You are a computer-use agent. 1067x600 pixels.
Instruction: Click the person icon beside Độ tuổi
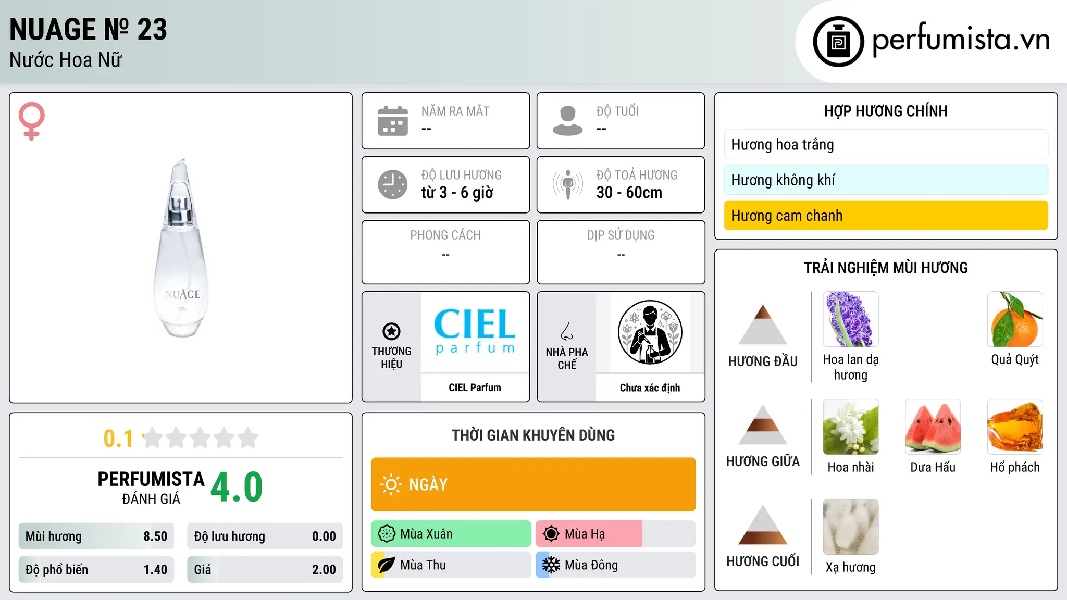coord(568,121)
